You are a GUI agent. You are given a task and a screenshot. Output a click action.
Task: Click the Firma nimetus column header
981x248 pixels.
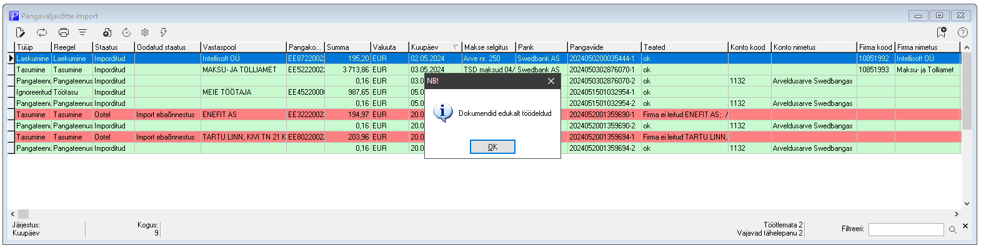coord(927,47)
